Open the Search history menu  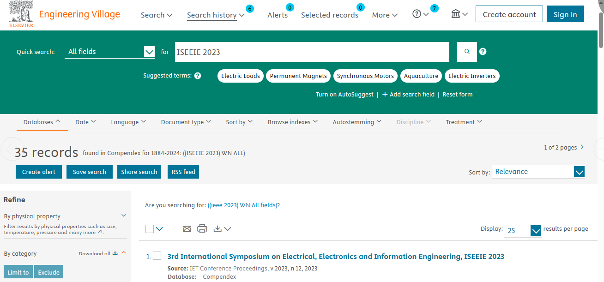click(x=216, y=15)
